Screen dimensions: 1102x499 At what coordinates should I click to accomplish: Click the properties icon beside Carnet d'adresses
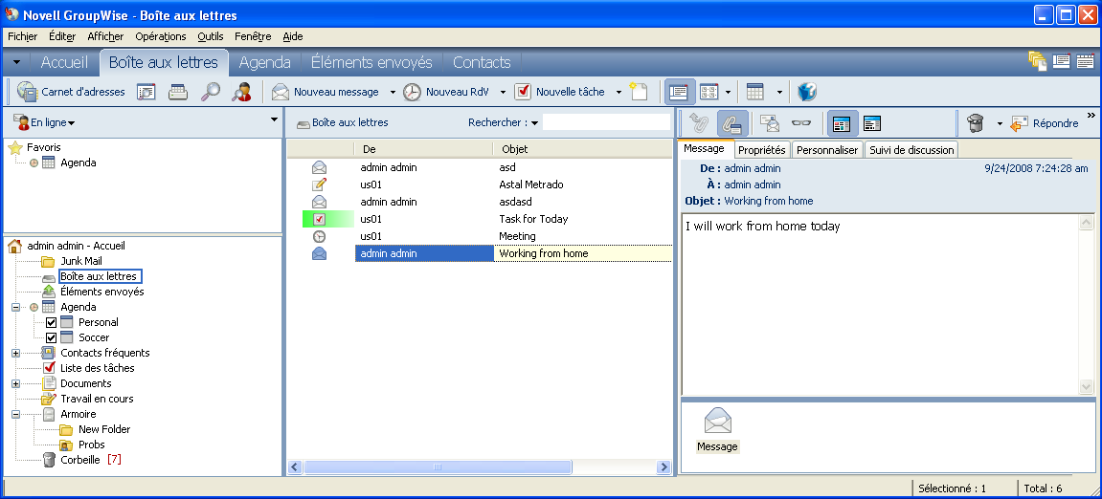click(146, 92)
